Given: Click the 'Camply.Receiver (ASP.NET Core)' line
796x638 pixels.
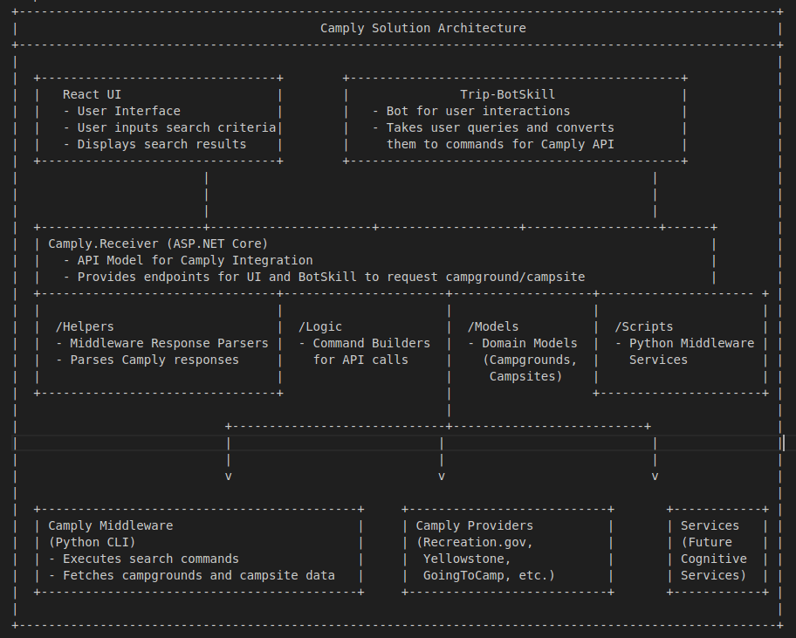Looking at the screenshot, I should coord(158,244).
